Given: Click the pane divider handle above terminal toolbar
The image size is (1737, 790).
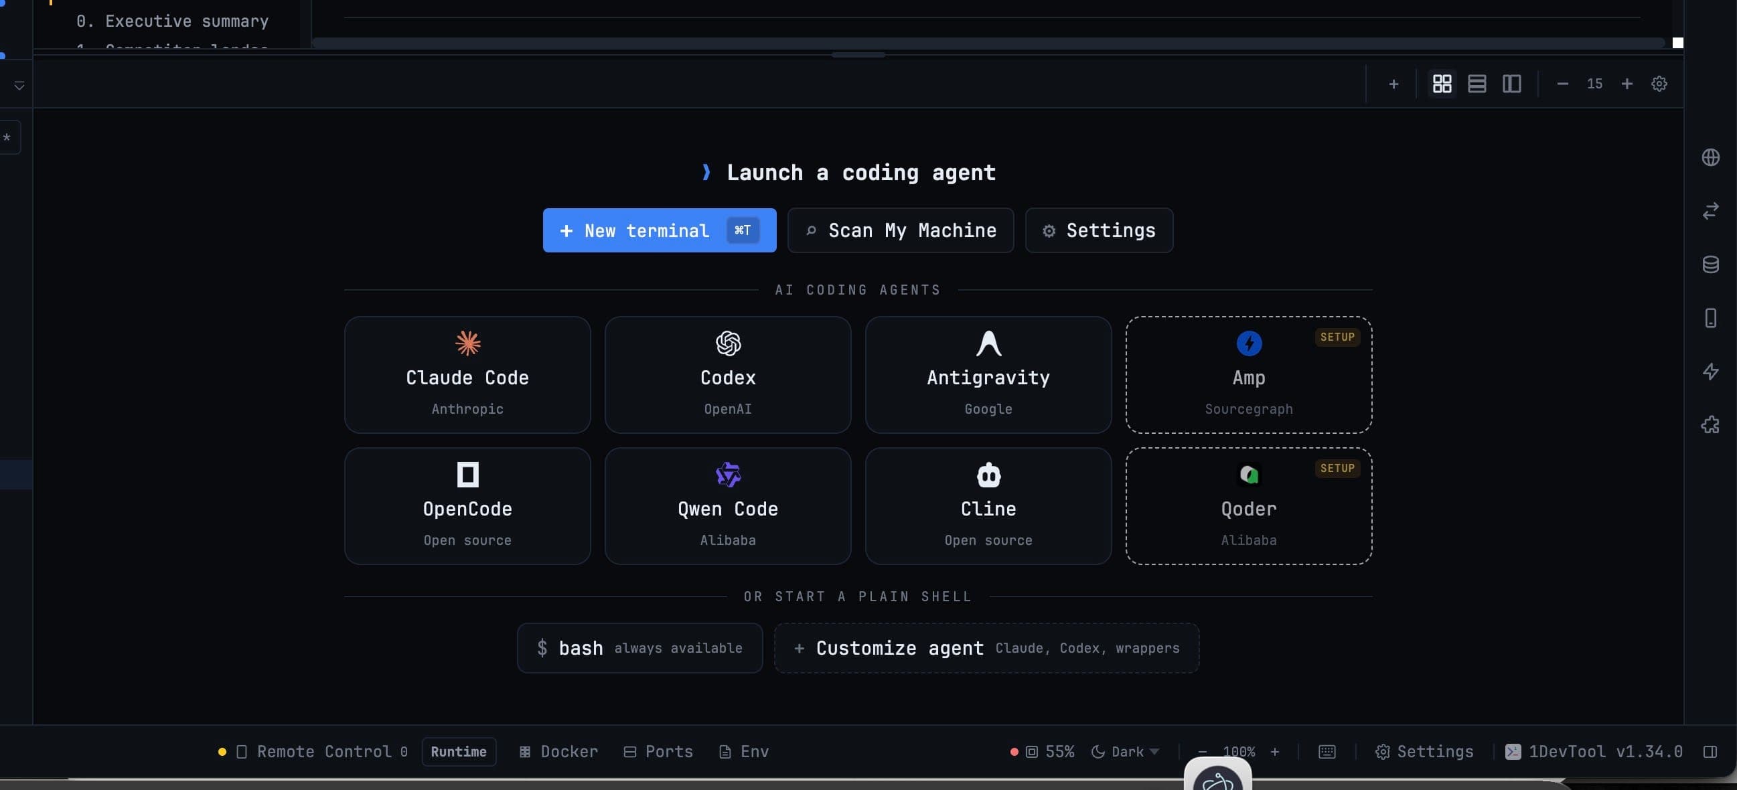Looking at the screenshot, I should (x=858, y=56).
